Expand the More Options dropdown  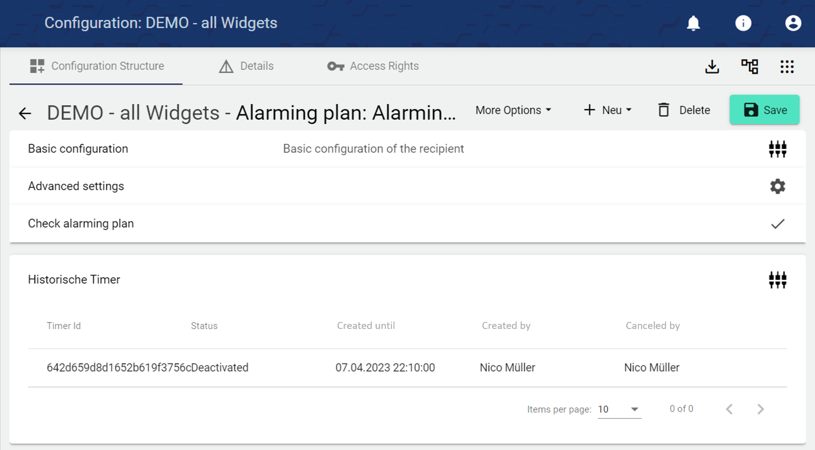point(513,110)
